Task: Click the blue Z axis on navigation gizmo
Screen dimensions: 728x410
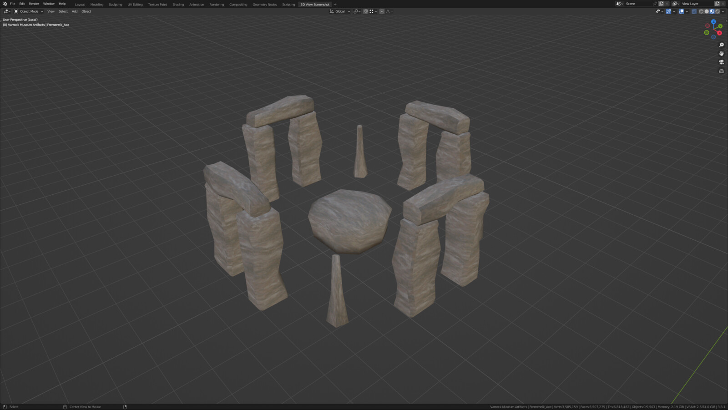Action: coord(713,21)
